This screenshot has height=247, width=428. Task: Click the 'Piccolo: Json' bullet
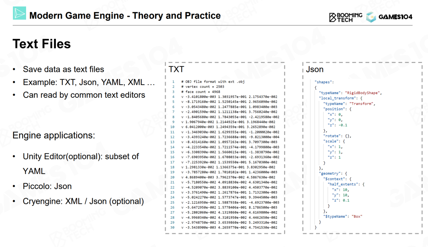[47, 186]
